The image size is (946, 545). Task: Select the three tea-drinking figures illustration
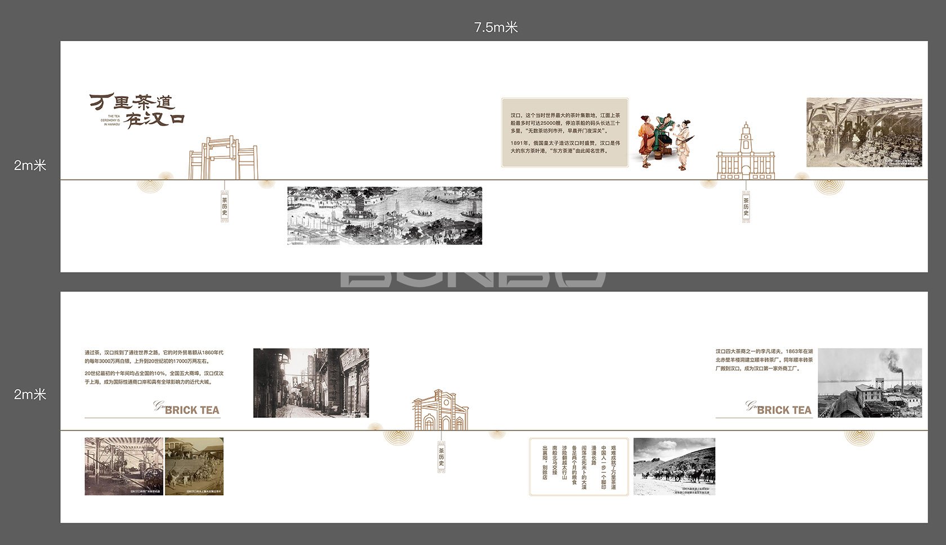point(664,141)
